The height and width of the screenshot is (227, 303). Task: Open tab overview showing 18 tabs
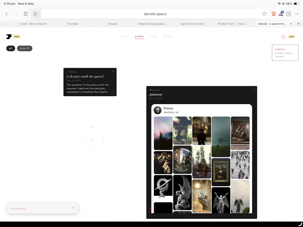click(x=289, y=14)
